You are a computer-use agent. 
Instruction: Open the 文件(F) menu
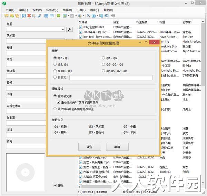[x=10, y=10]
